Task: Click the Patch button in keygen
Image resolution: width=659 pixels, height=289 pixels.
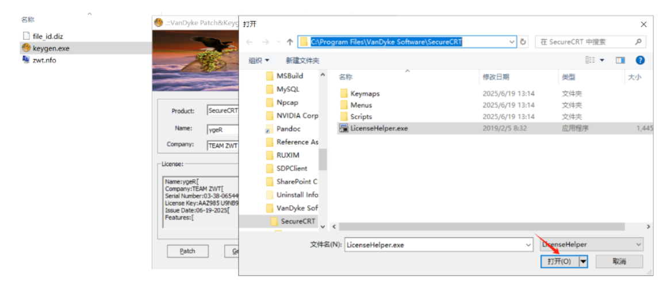Action: click(187, 251)
